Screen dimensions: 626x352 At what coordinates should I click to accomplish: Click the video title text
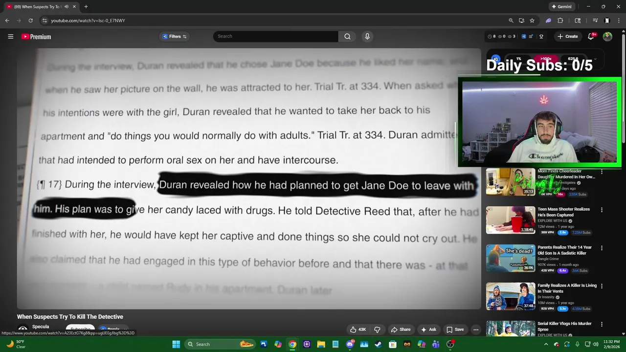coord(70,317)
